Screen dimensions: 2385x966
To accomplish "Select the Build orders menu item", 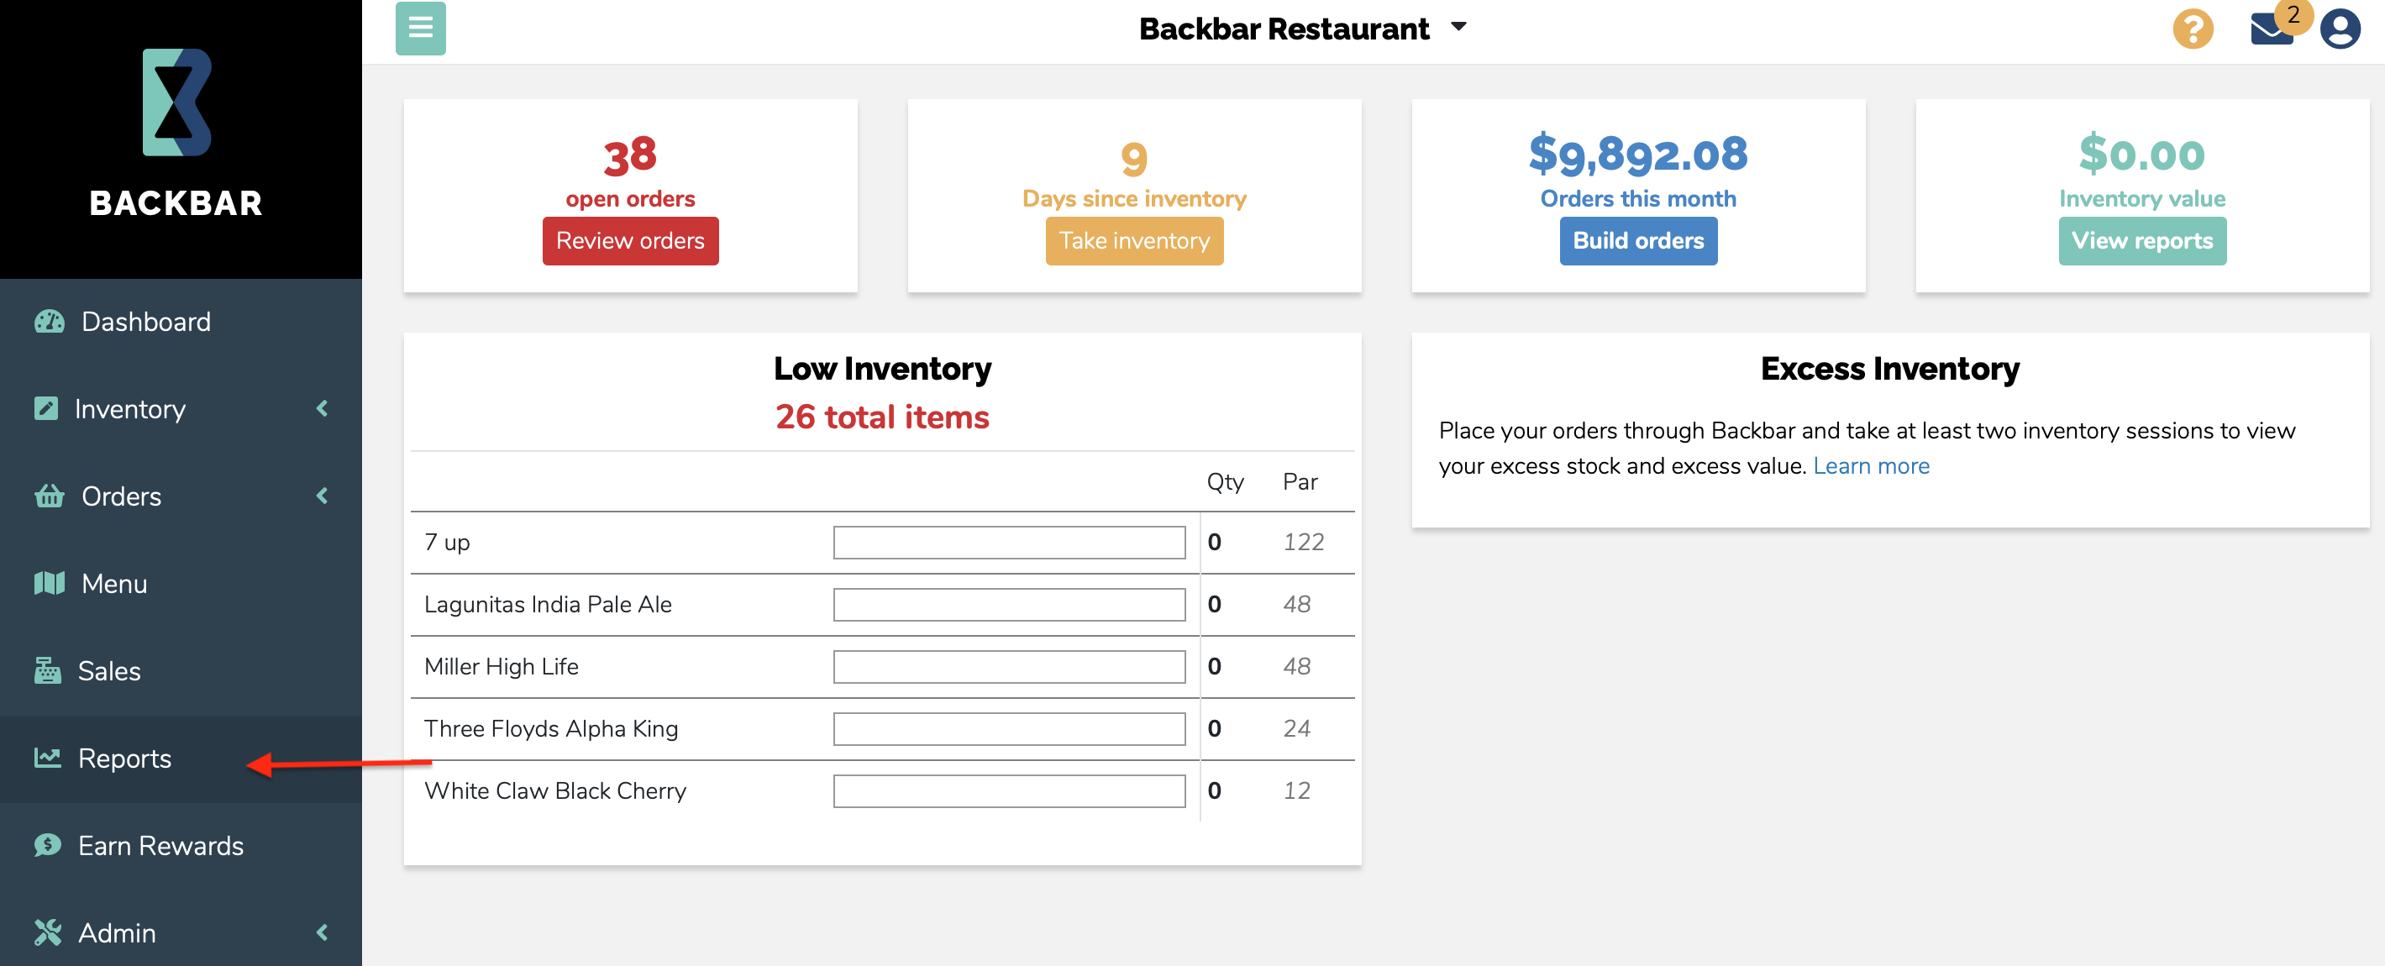I will point(1638,239).
